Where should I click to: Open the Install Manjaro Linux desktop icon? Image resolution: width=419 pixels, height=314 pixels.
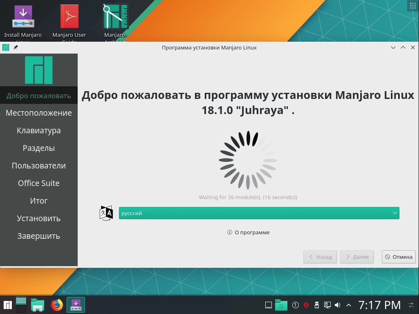(x=23, y=17)
